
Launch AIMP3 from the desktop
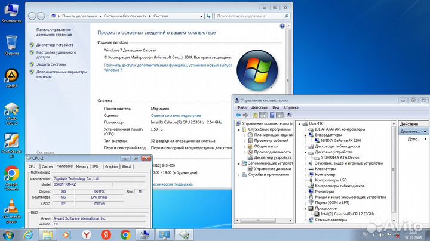tap(11, 78)
